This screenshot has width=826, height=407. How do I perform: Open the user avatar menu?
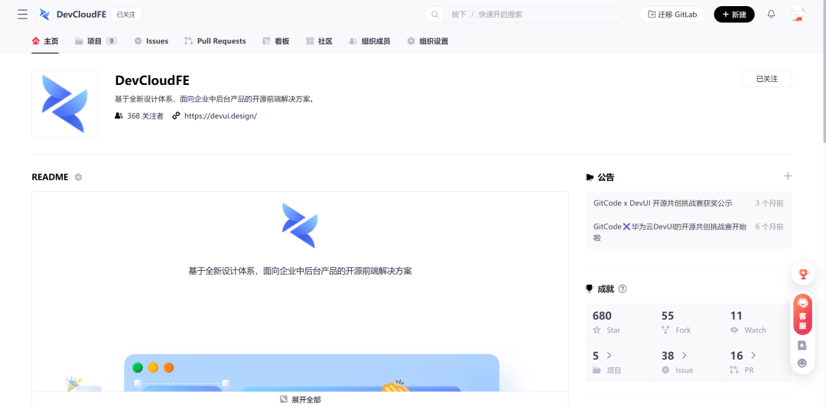798,15
